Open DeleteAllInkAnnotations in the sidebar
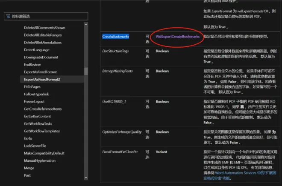This screenshot has width=282, height=186. click(x=43, y=43)
